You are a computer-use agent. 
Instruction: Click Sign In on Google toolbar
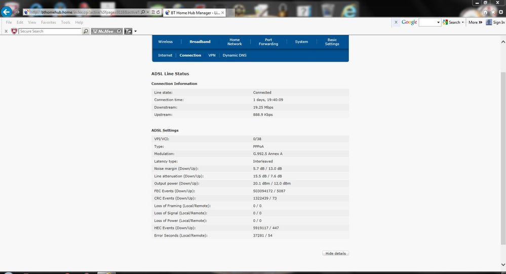[495, 22]
